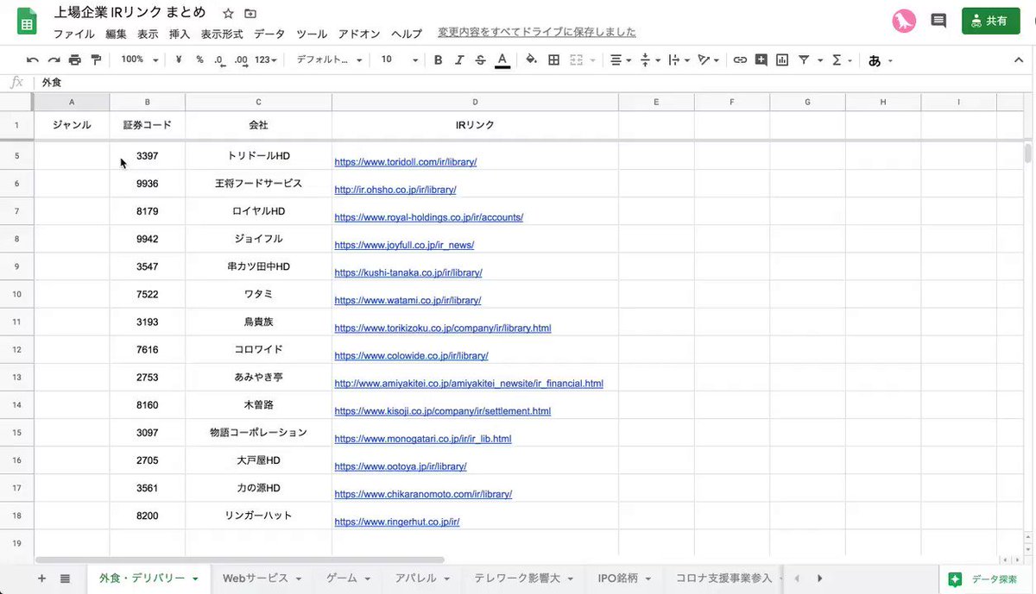Open the functions sigma menu
Image resolution: width=1036 pixels, height=594 pixels.
[841, 60]
